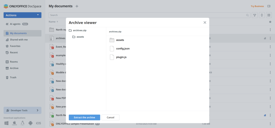Go to My documents section

point(23,33)
